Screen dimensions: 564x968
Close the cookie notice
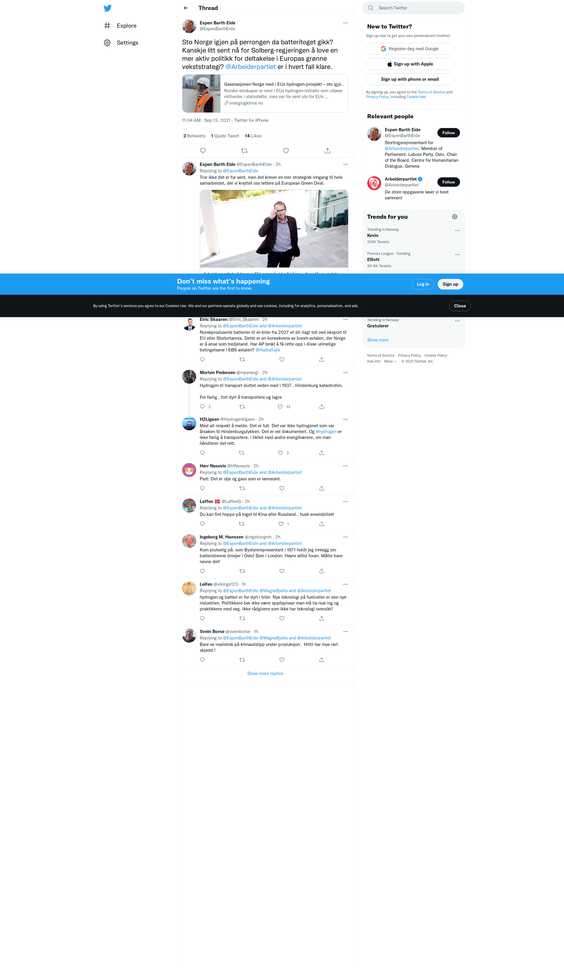460,306
